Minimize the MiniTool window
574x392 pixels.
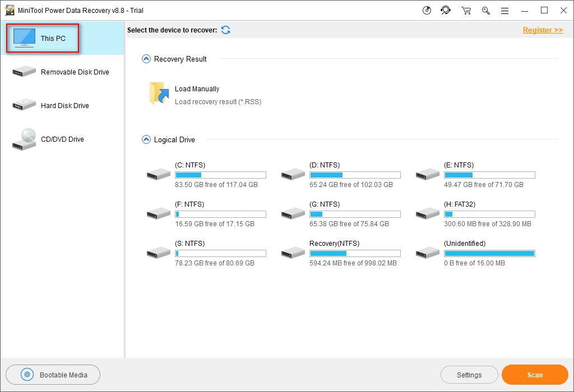(525, 11)
